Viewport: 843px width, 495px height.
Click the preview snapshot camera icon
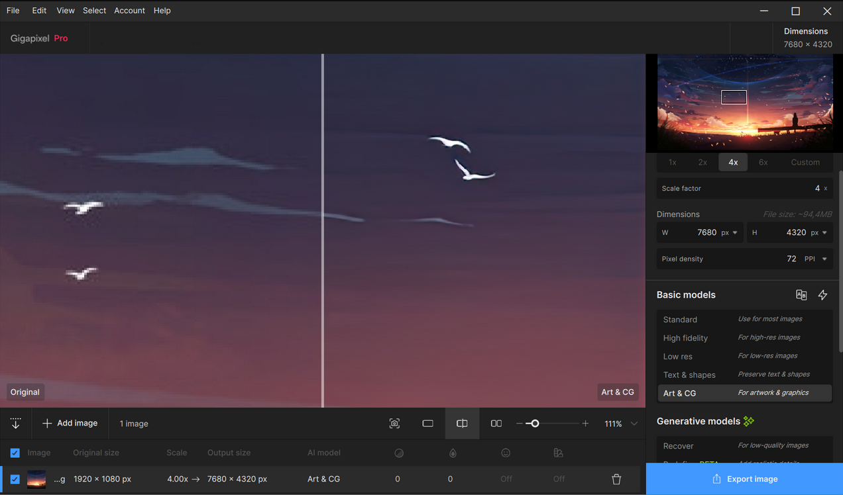(394, 424)
